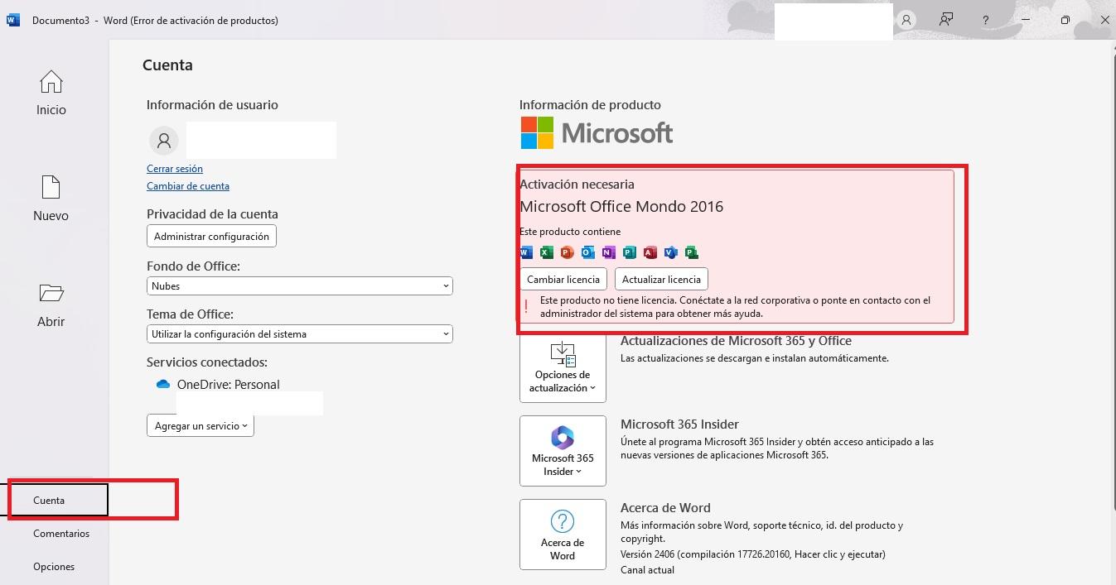Open the Agregar un servicio menu
The width and height of the screenshot is (1116, 585).
coord(200,425)
